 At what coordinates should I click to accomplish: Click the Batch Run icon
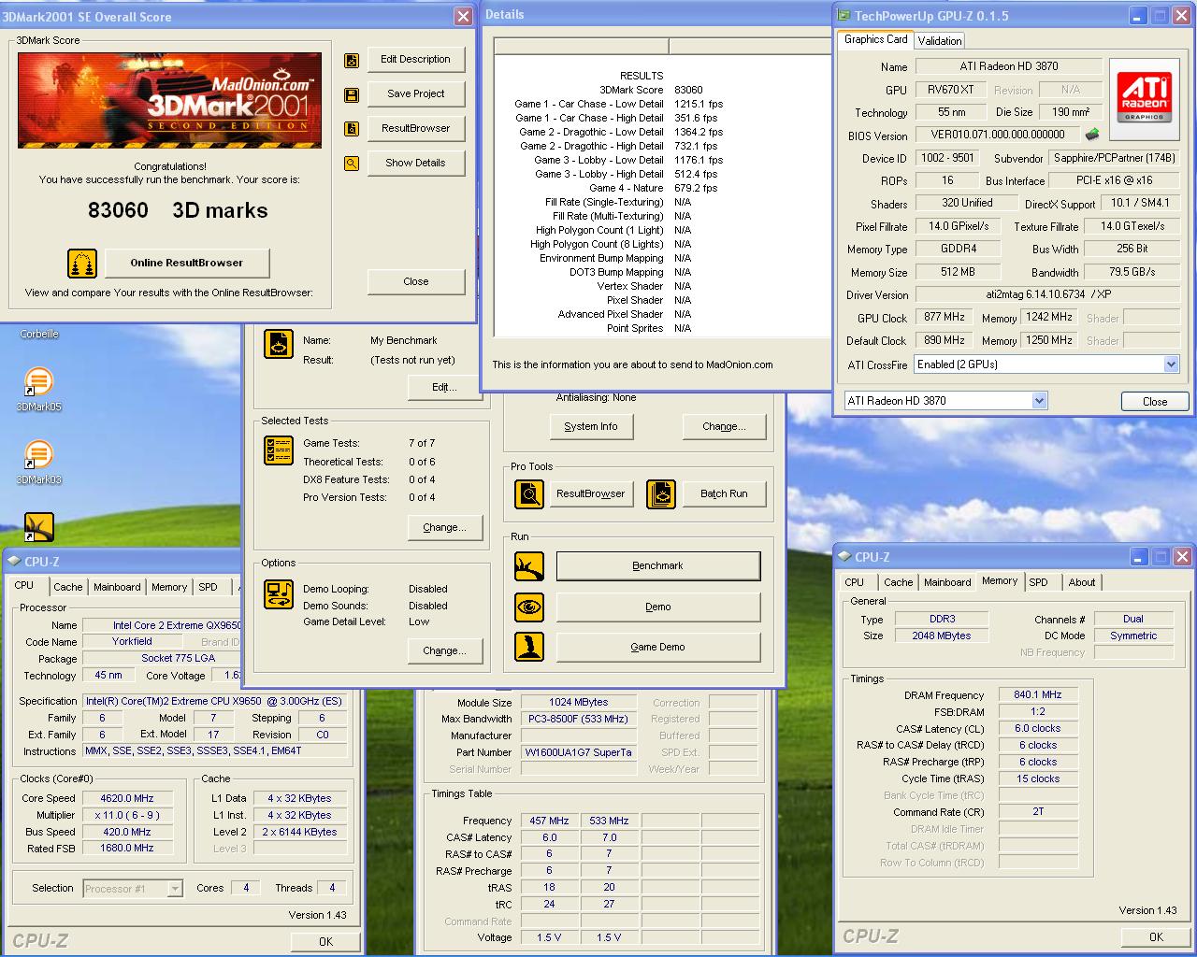(x=661, y=493)
